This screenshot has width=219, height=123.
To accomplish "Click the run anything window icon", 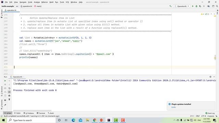I will point(213,6).
